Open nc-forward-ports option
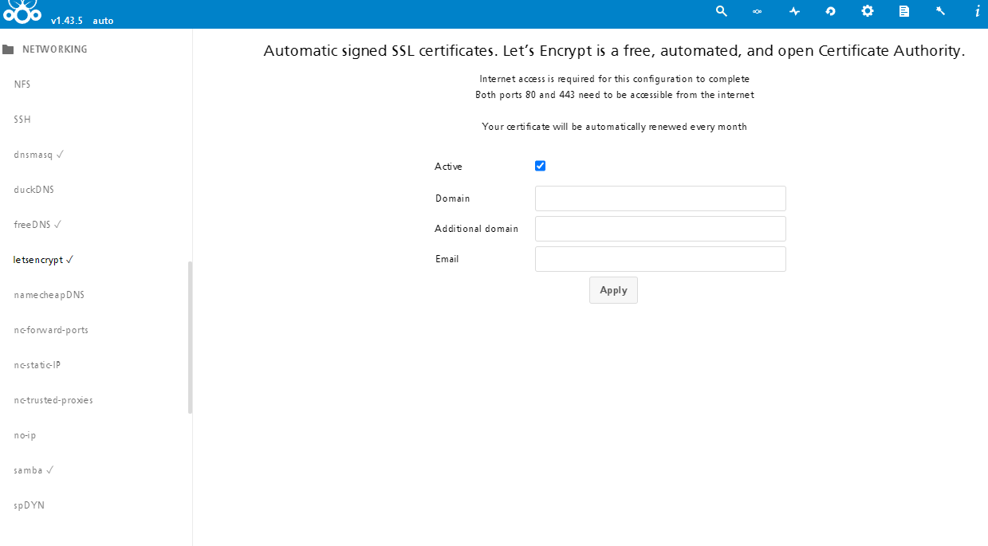 (x=51, y=330)
